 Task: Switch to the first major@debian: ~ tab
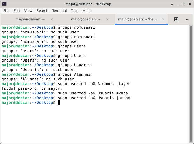pos(30,19)
